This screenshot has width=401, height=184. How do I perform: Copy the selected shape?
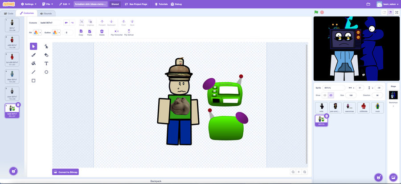81,32
